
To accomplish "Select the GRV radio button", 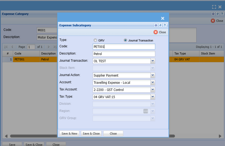I will tap(95, 40).
